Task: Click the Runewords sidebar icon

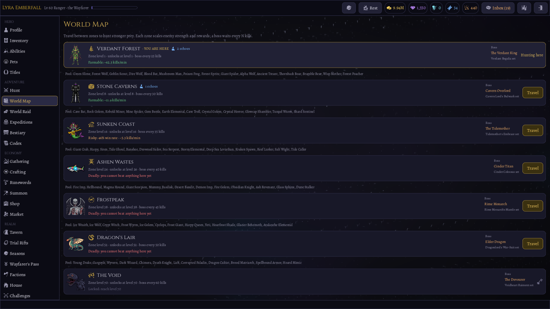Action: pos(6,183)
